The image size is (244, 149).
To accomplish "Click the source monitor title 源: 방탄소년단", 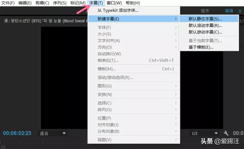I will click(45, 21).
